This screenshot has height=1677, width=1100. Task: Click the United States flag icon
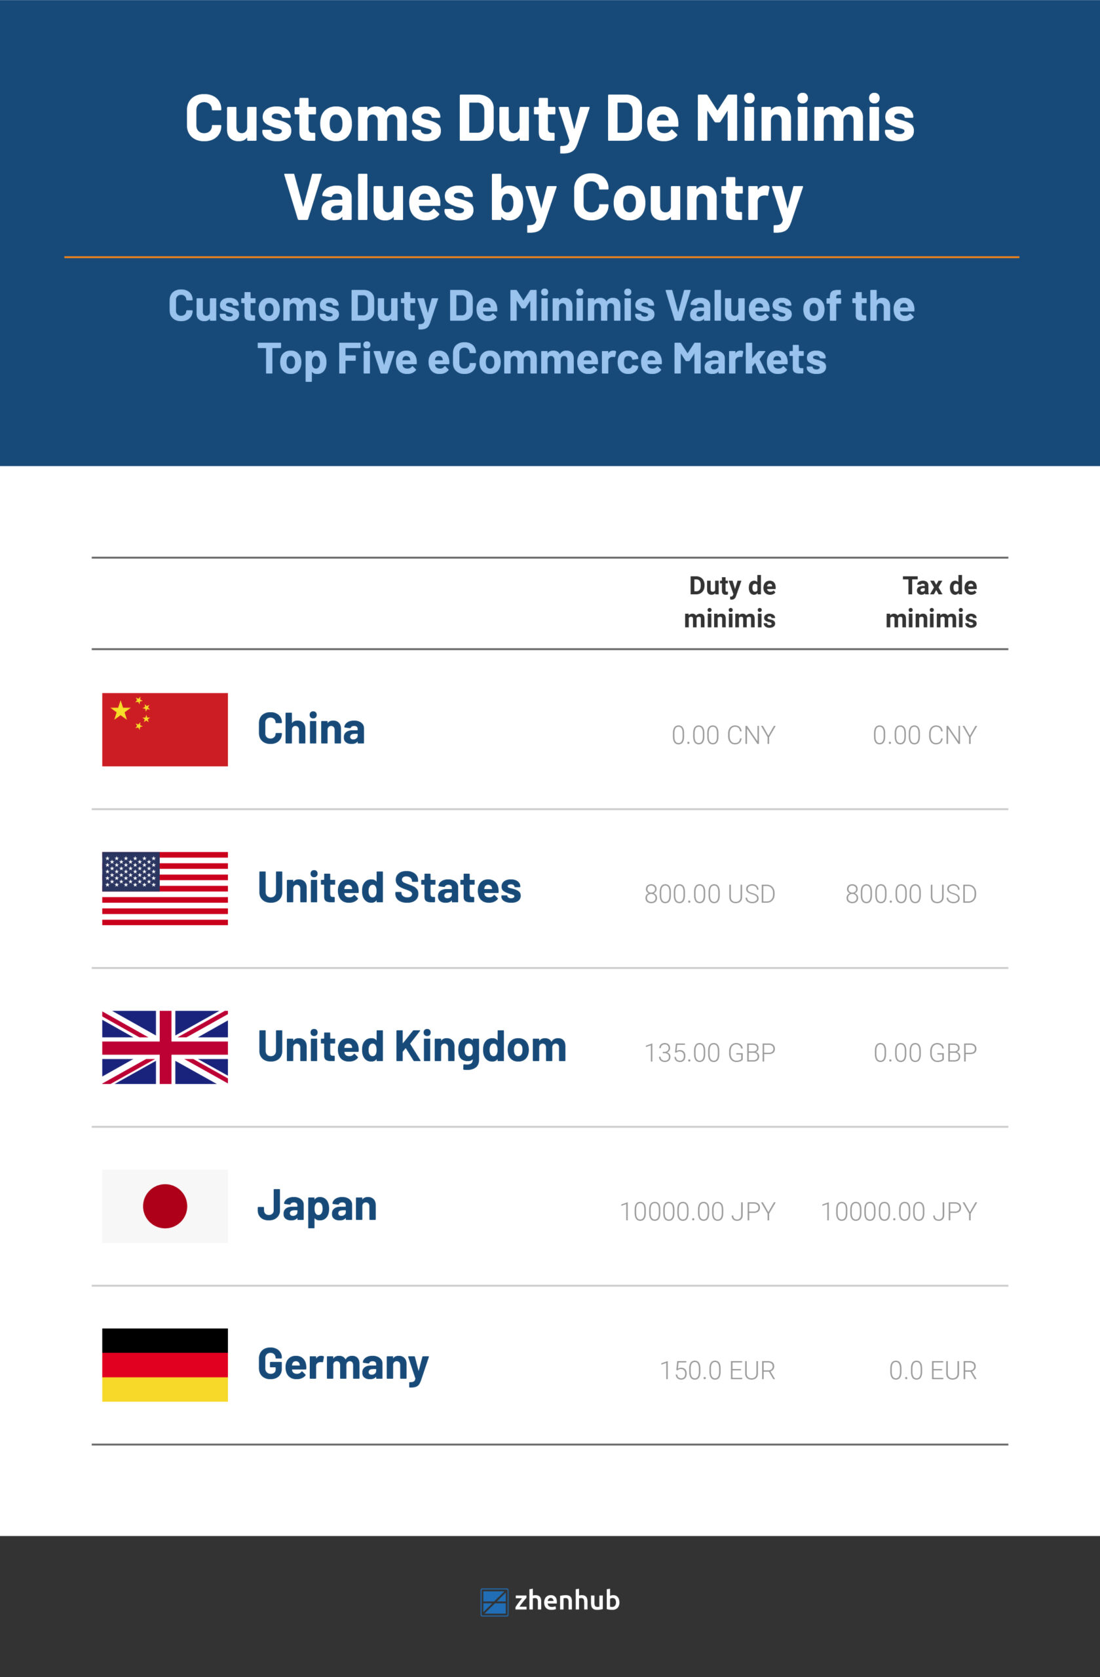pos(165,888)
